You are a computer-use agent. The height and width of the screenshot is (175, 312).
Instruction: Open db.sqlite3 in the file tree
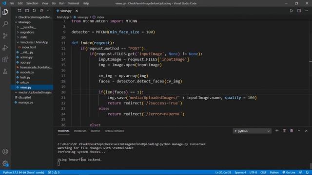pyautogui.click(x=25, y=97)
